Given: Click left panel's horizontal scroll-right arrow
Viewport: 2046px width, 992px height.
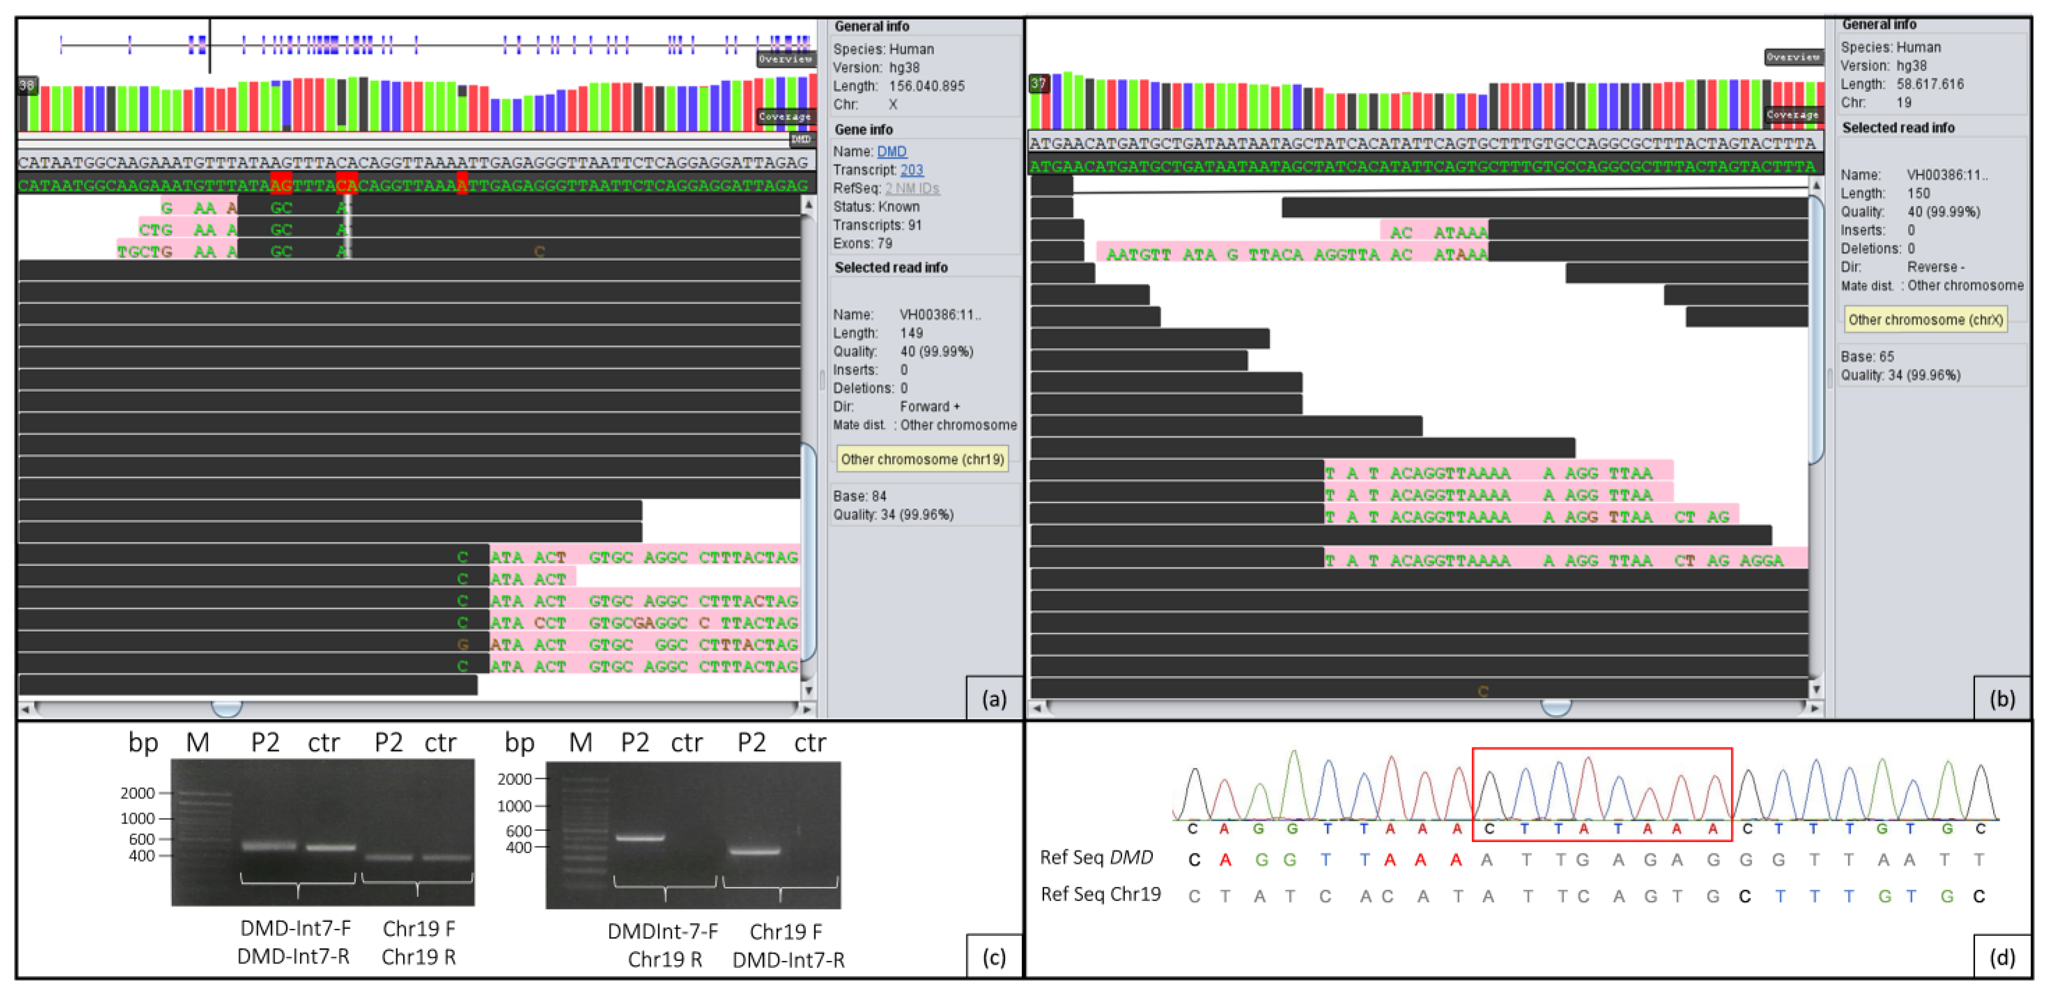Looking at the screenshot, I should [x=807, y=708].
